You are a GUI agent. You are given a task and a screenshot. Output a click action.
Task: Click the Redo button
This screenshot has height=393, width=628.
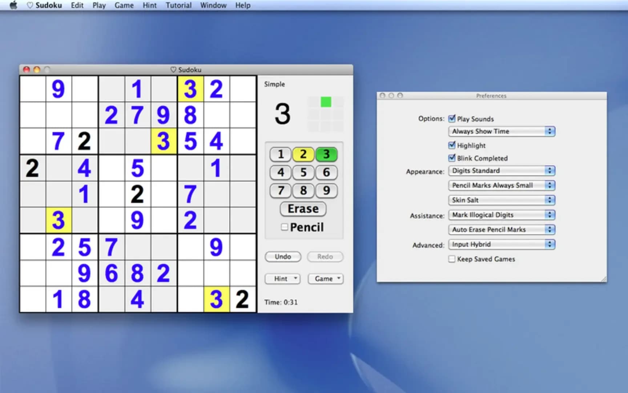[325, 257]
